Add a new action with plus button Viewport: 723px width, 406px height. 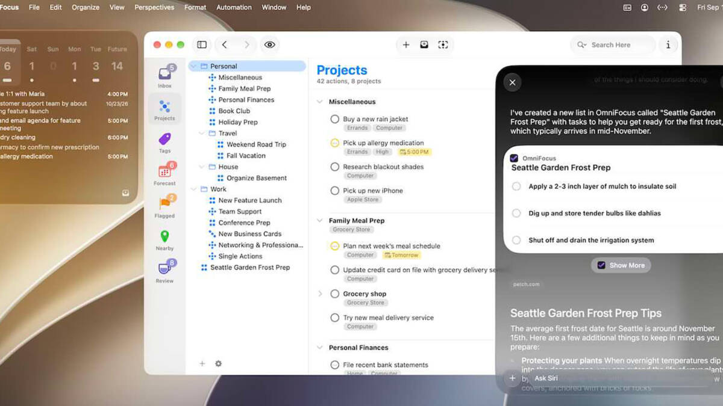pyautogui.click(x=406, y=45)
